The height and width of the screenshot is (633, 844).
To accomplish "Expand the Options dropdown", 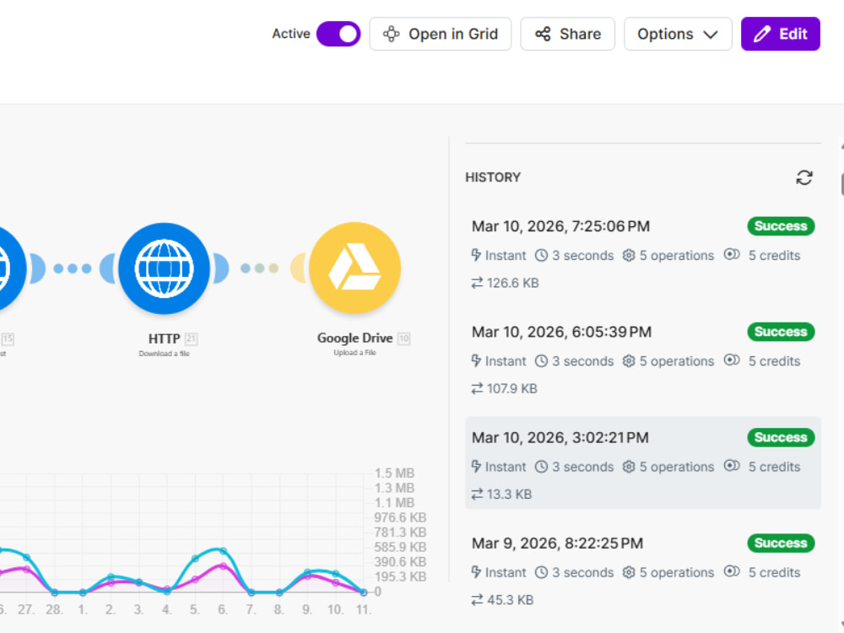I will click(x=678, y=34).
